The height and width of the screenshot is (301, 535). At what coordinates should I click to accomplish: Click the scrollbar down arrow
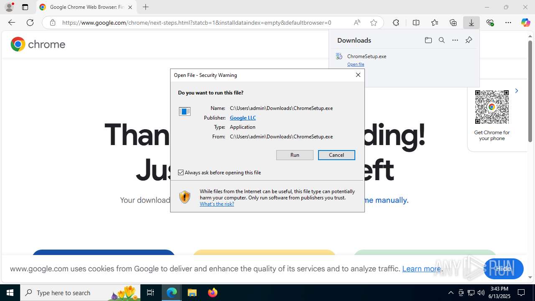point(530,277)
